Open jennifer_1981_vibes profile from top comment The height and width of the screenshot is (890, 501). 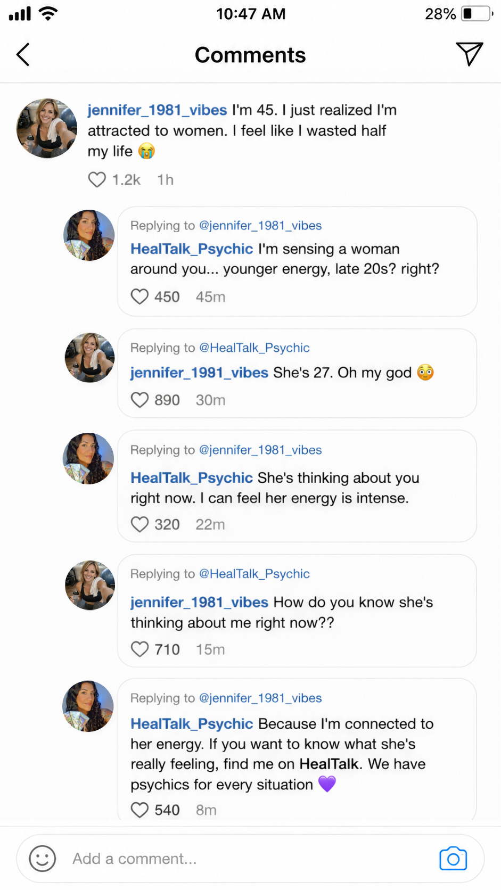click(x=158, y=110)
